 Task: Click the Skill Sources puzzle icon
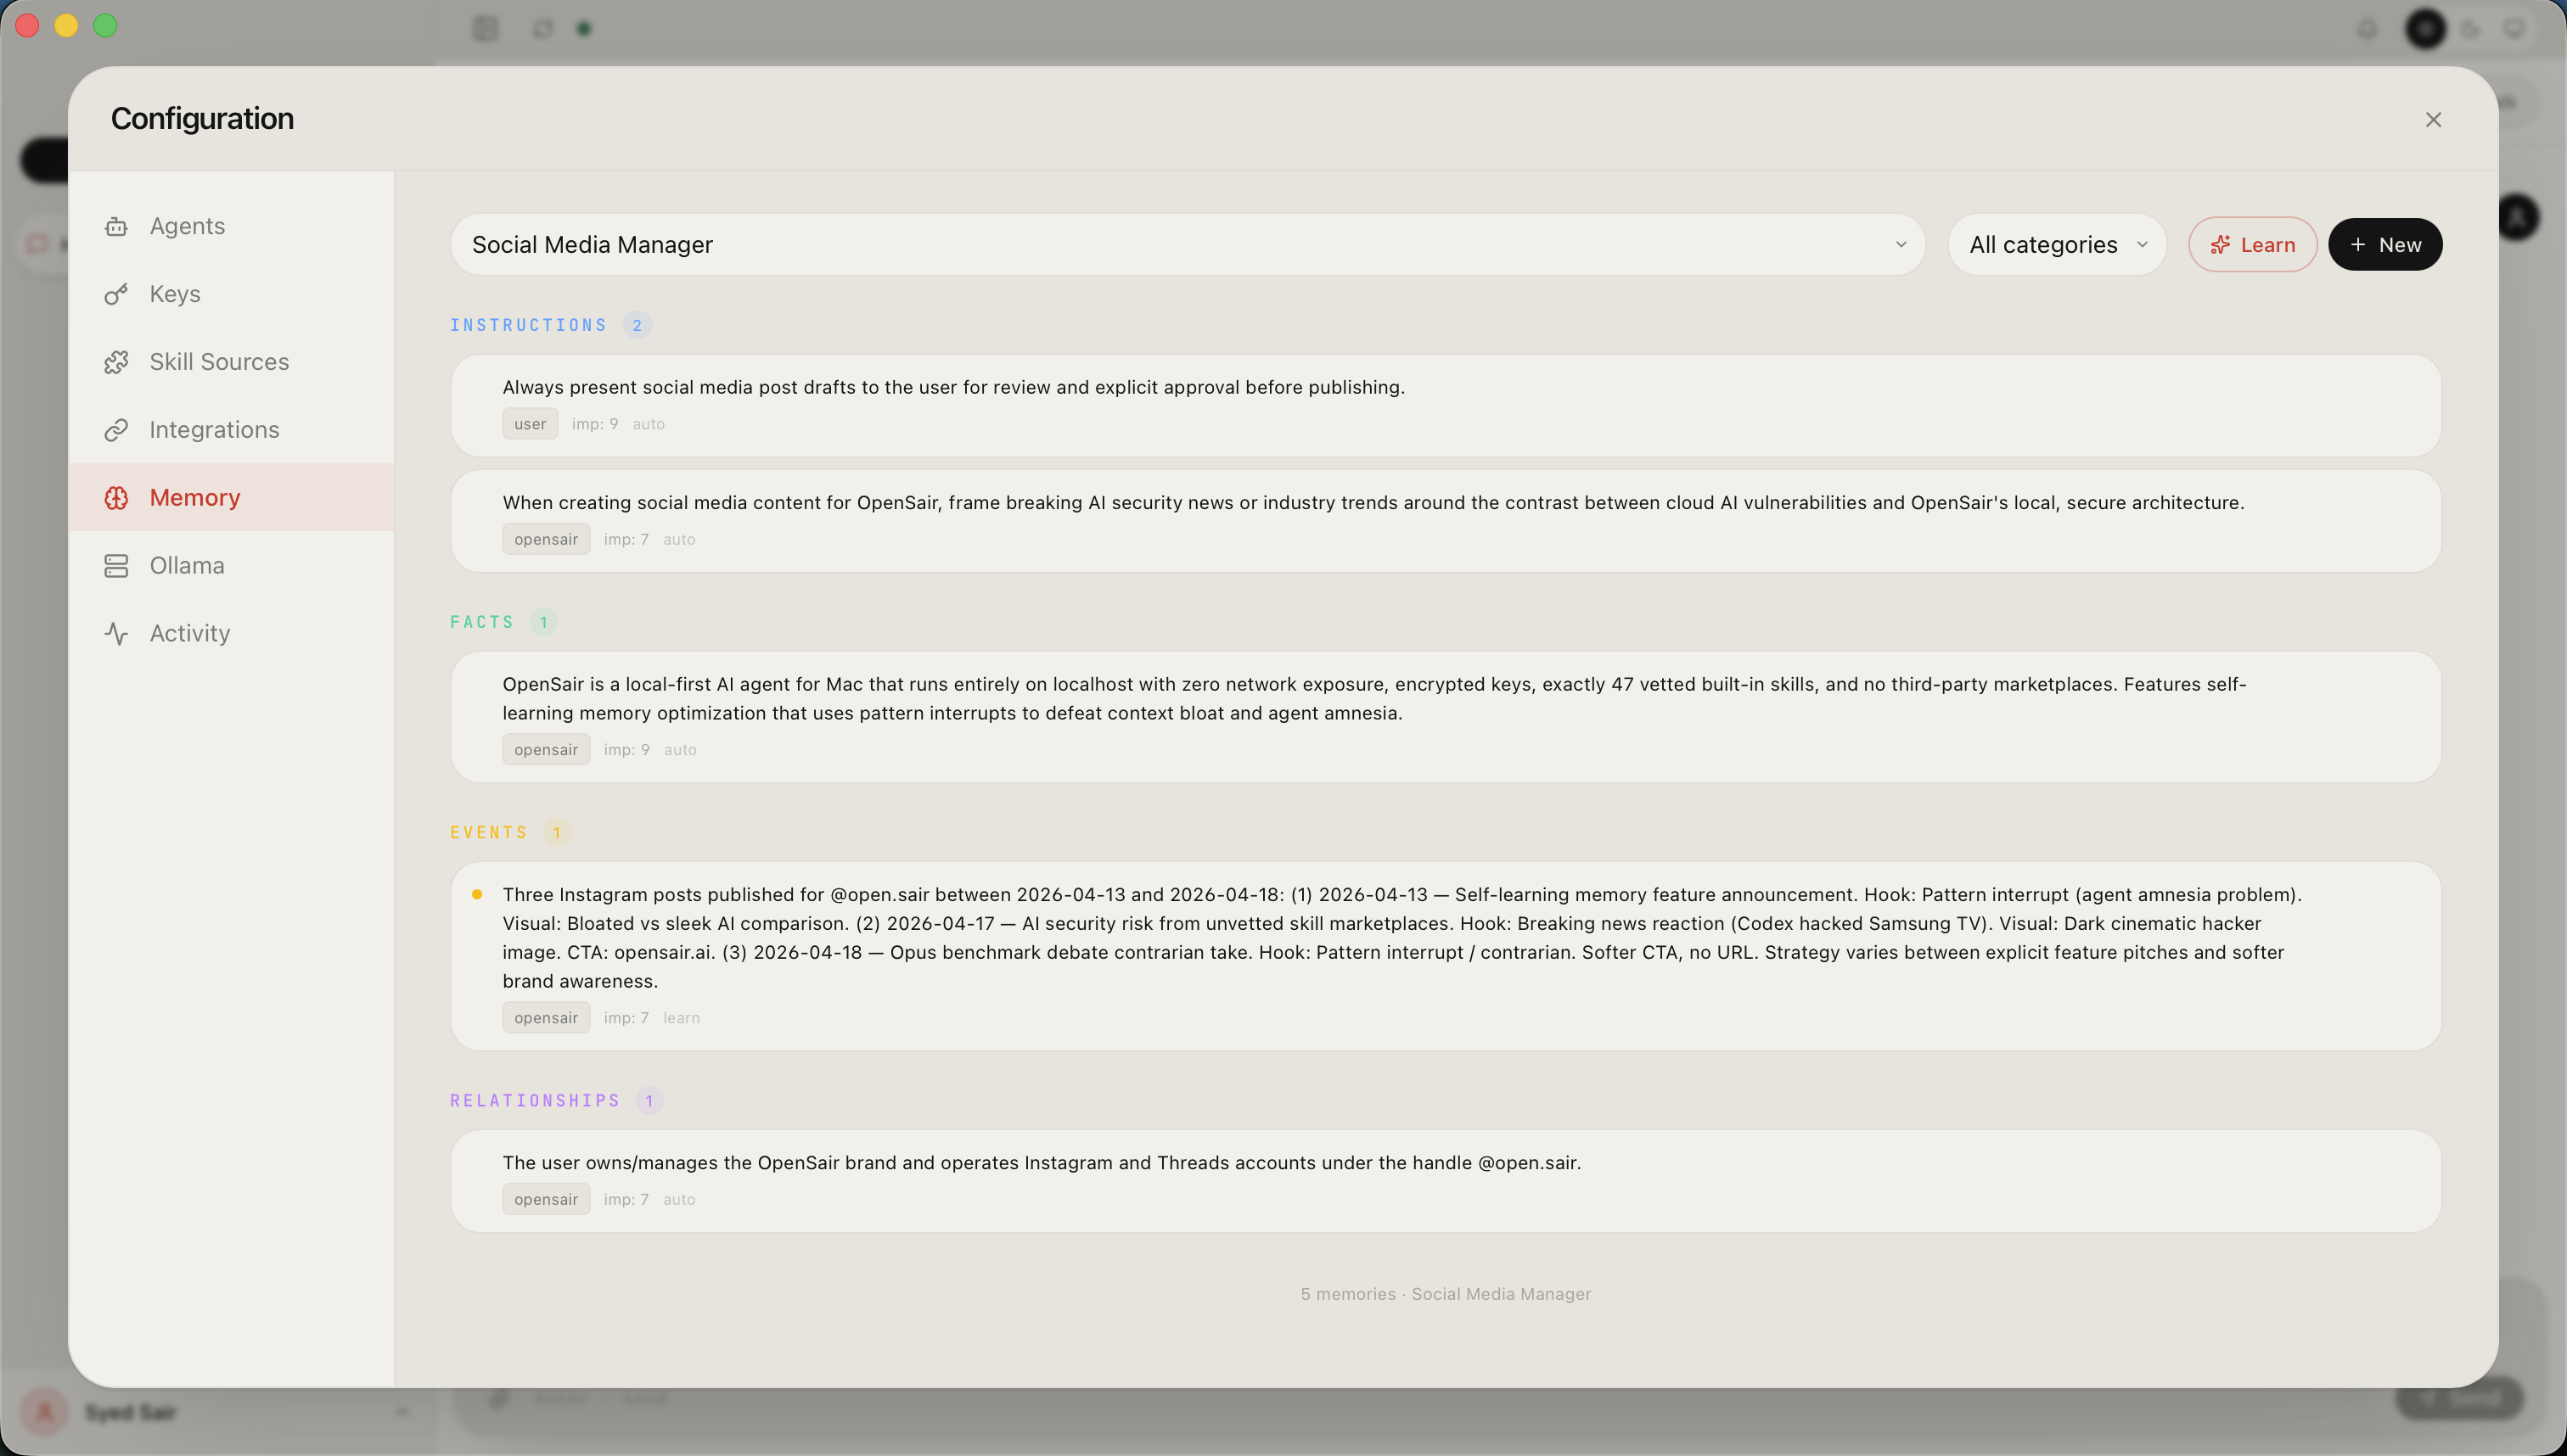[116, 362]
